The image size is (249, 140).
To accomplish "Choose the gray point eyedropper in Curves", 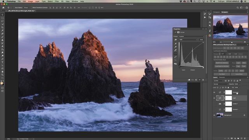I will point(175,47).
